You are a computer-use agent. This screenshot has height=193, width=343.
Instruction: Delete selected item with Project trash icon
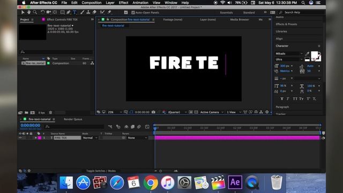coord(50,113)
